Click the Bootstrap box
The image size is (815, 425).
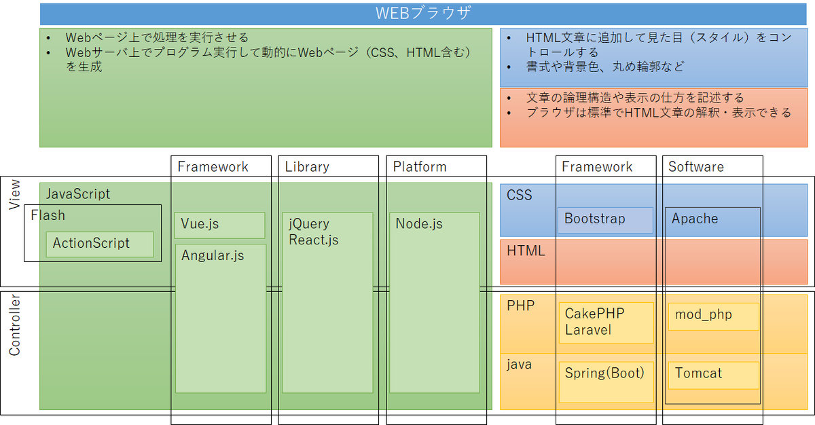pos(606,220)
